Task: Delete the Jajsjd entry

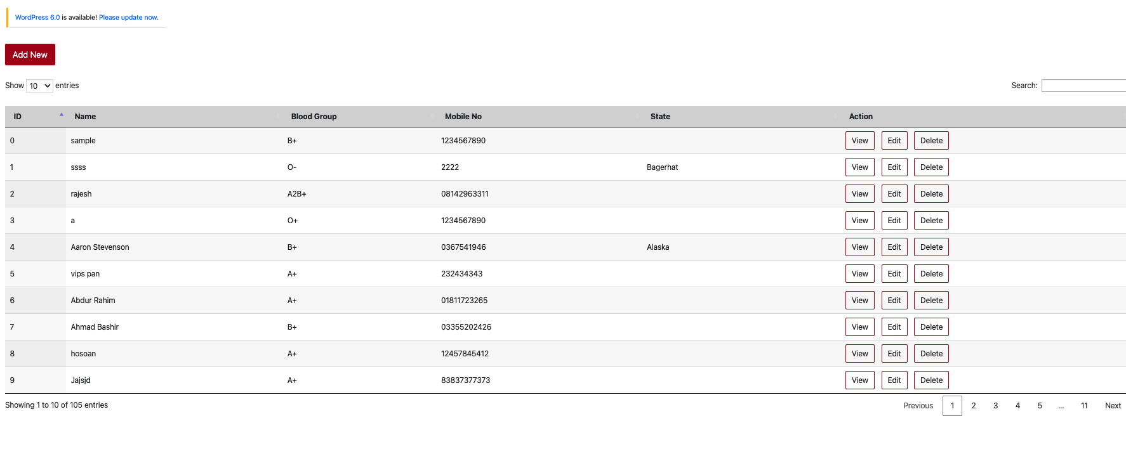Action: click(x=931, y=380)
